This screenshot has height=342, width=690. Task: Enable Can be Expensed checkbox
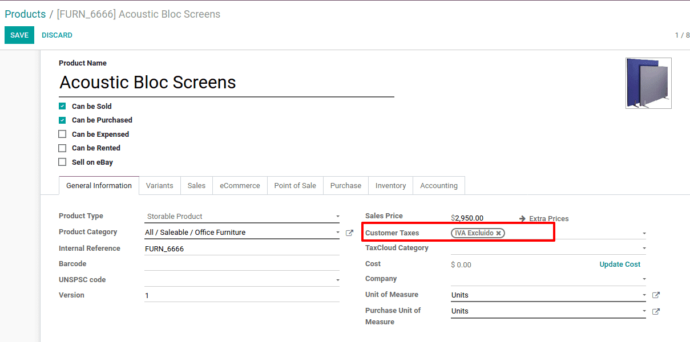click(62, 135)
